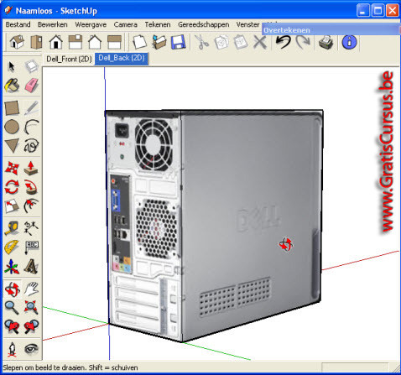Activate the Move tool with red arrows
The image size is (401, 375).
point(12,168)
